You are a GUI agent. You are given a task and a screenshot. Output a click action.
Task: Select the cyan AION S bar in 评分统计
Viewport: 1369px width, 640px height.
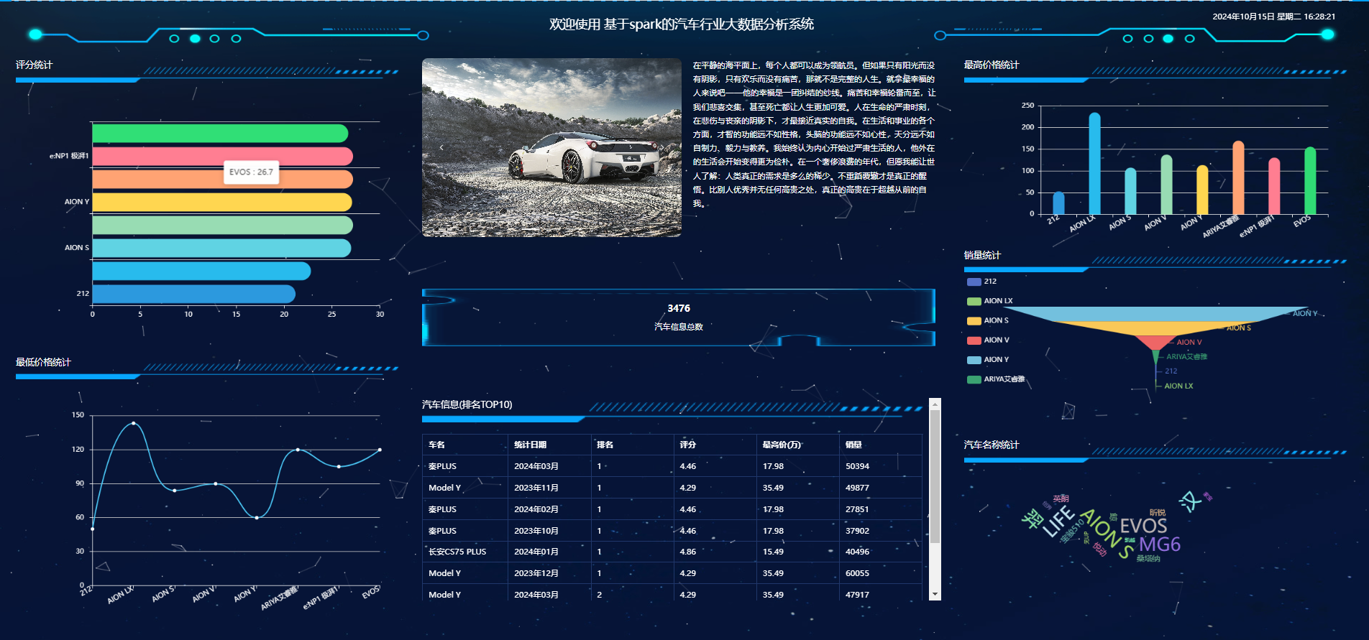click(221, 248)
